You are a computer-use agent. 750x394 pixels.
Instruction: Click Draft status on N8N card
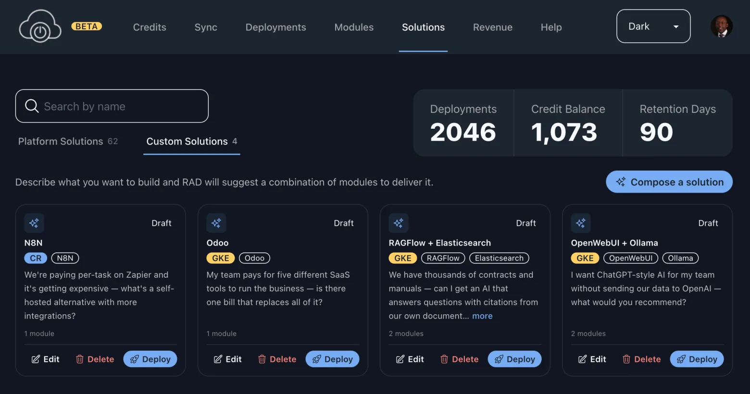click(x=162, y=223)
